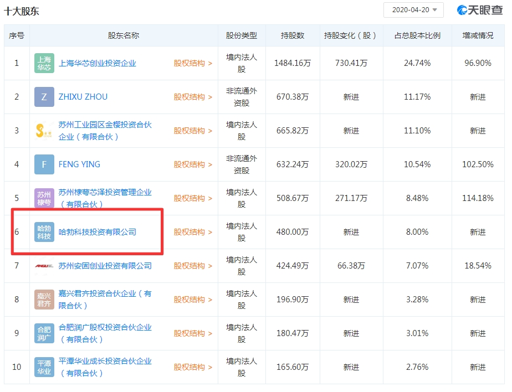This screenshot has width=512, height=392.
Task: View 股权结构 for 合肥润广股权投资
Action: 193,333
